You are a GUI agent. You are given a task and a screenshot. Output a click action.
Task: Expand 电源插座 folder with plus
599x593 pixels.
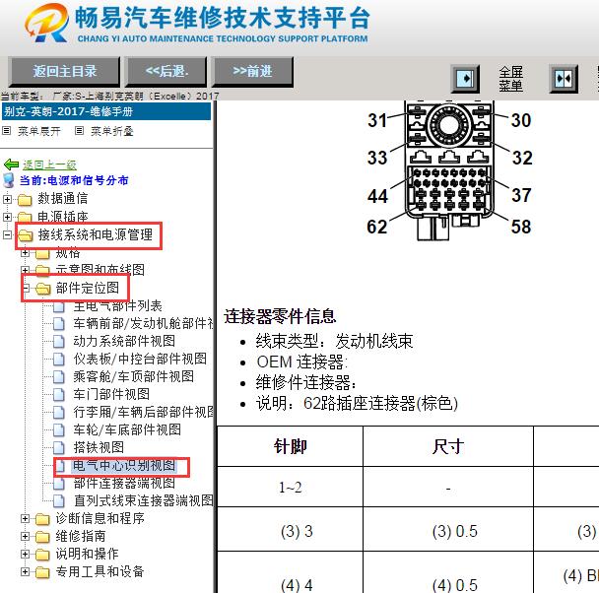(x=7, y=217)
